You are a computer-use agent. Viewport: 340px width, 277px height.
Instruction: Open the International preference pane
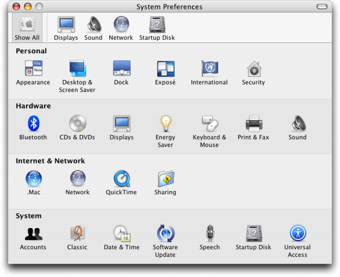click(209, 73)
